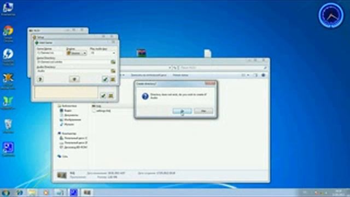Click the blue question mark icon in dialog
The image size is (350, 197).
pos(145,96)
